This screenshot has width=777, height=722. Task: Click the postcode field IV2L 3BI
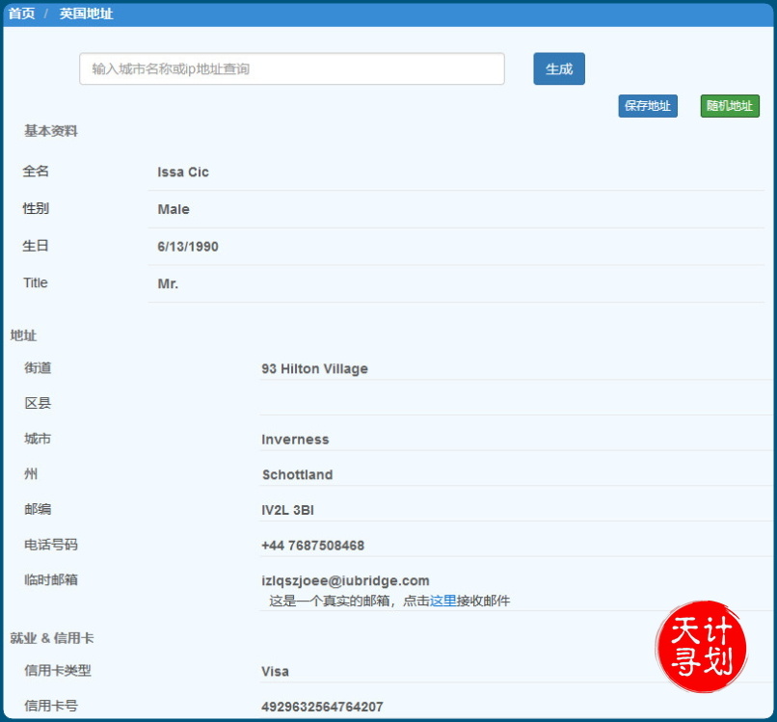point(288,510)
